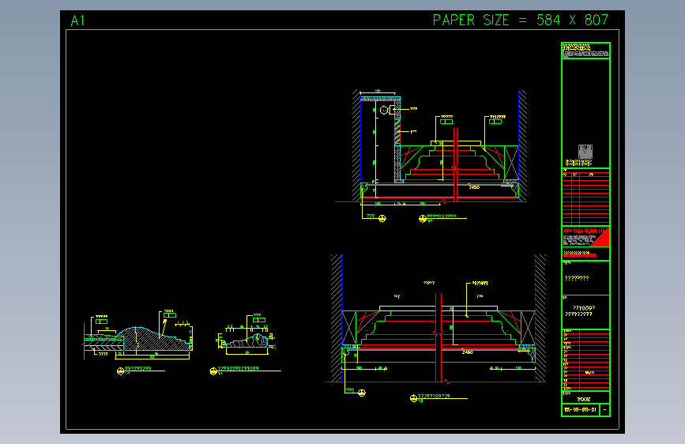The image size is (685, 444).
Task: Select the '2002' year in title block
Action: click(x=584, y=400)
